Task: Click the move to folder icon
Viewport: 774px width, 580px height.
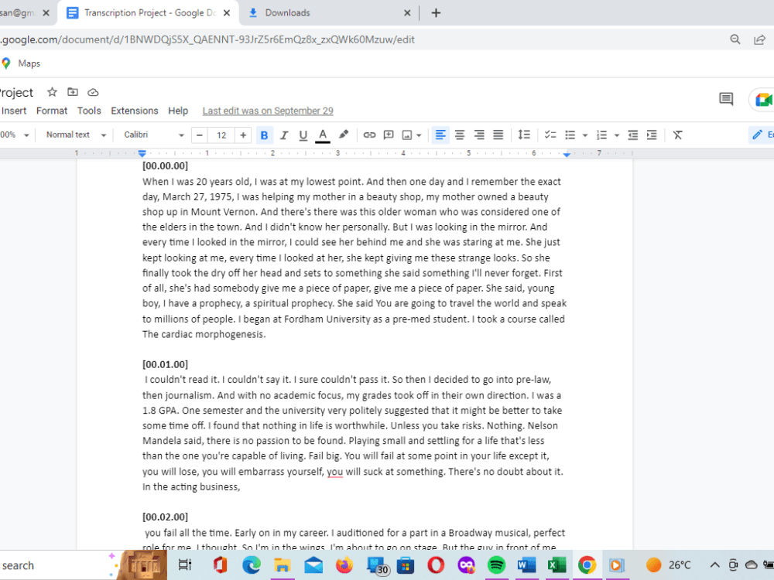Action: [73, 92]
